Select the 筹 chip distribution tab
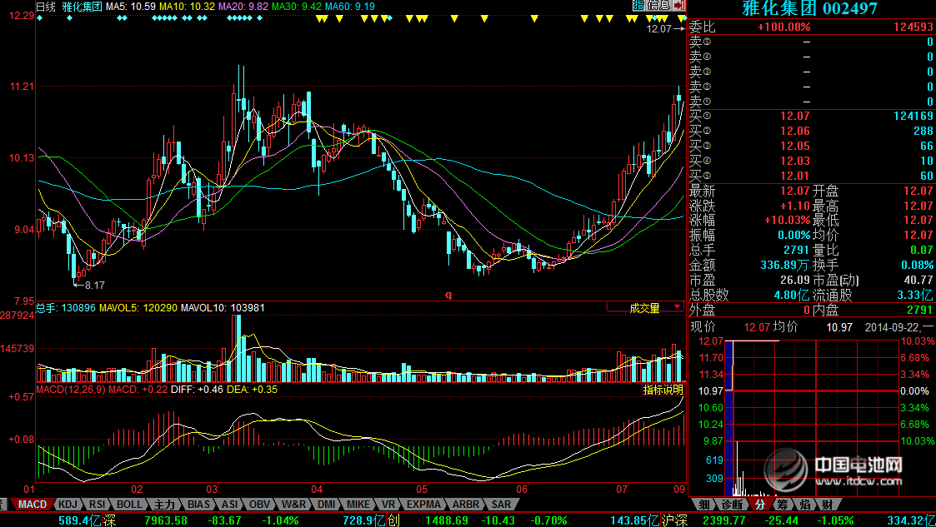 click(x=781, y=505)
